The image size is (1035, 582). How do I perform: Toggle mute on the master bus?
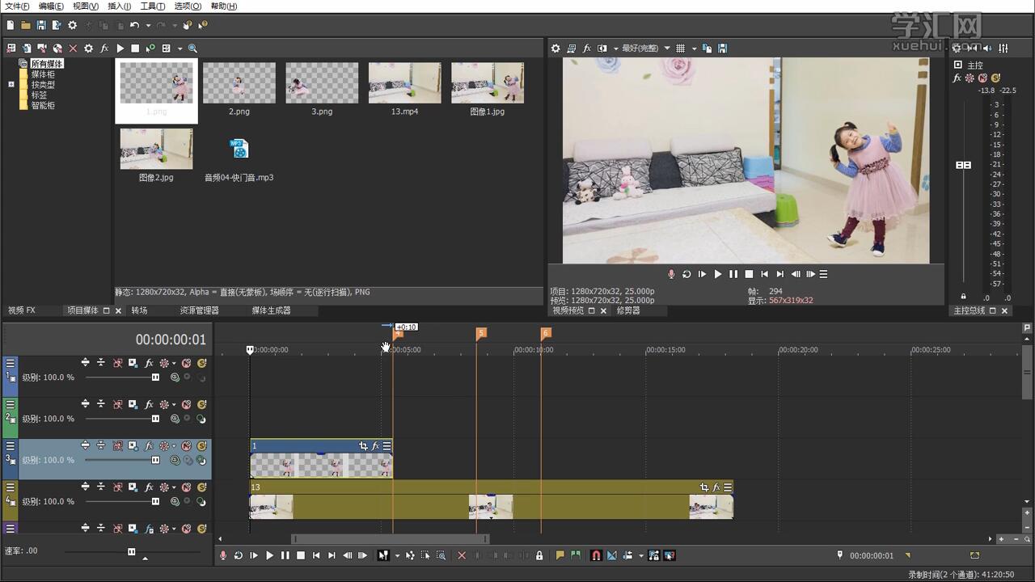click(x=982, y=78)
